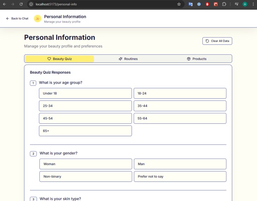Select the Under 18 age option
The height and width of the screenshot is (201, 257).
[x=85, y=93]
